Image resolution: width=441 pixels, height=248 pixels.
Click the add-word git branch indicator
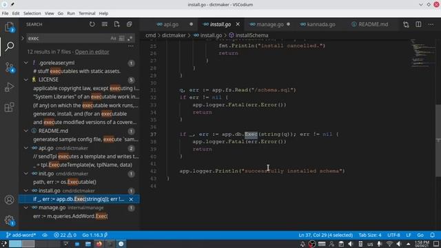tap(21, 235)
